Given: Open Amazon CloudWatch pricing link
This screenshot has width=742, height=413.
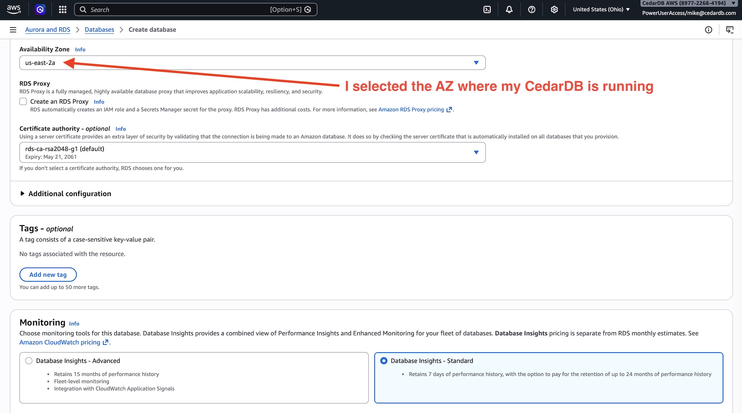Looking at the screenshot, I should (60, 342).
